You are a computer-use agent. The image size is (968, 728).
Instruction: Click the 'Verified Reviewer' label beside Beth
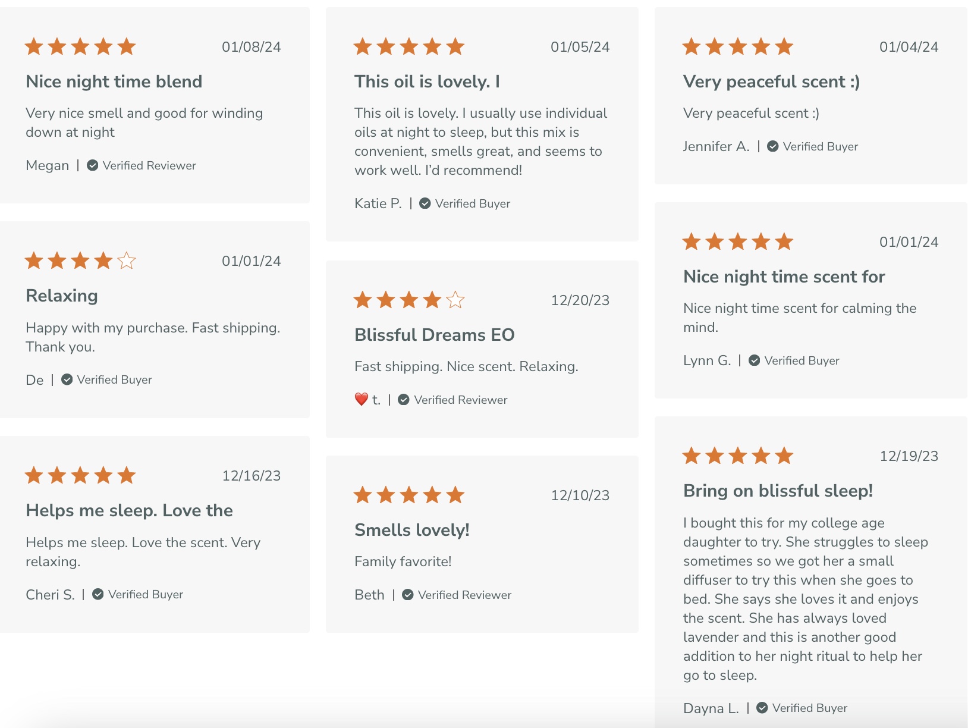465,595
